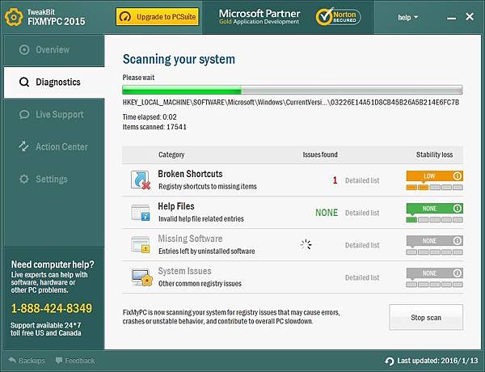Select the Diagnostics tab
485x372 pixels.
pos(54,82)
